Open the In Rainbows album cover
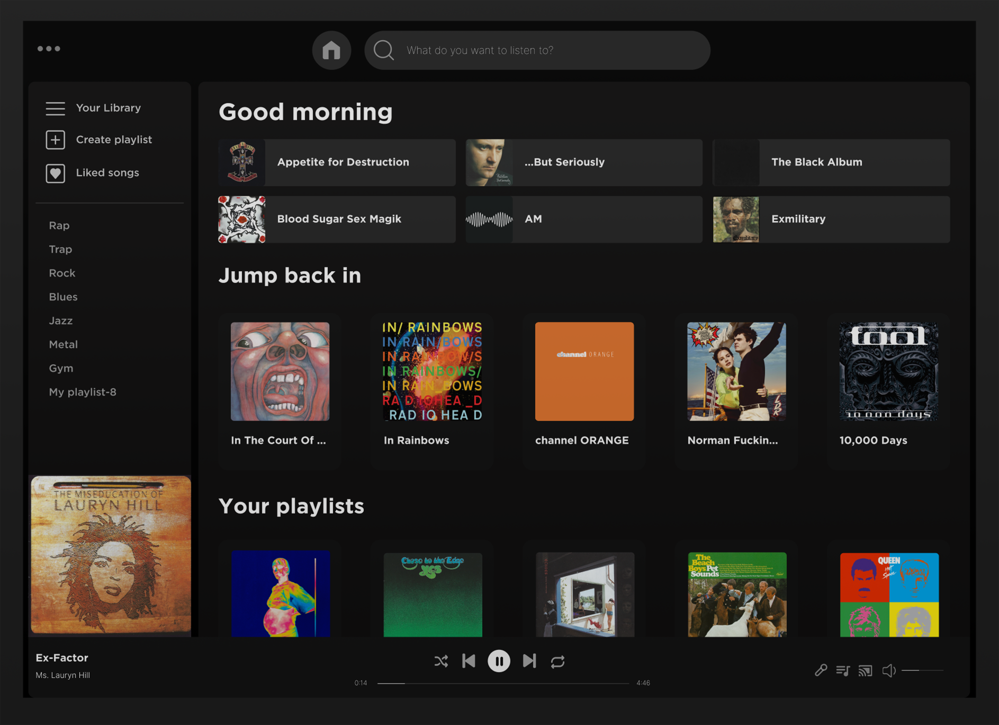The width and height of the screenshot is (999, 725). [x=432, y=371]
